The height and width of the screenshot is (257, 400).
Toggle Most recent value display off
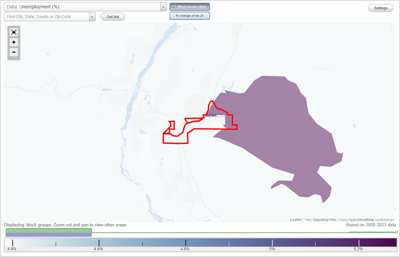click(x=190, y=7)
